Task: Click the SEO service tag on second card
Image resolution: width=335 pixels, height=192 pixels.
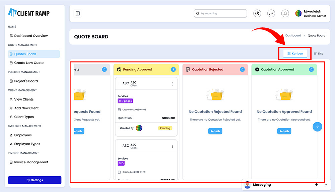Action: (121, 163)
